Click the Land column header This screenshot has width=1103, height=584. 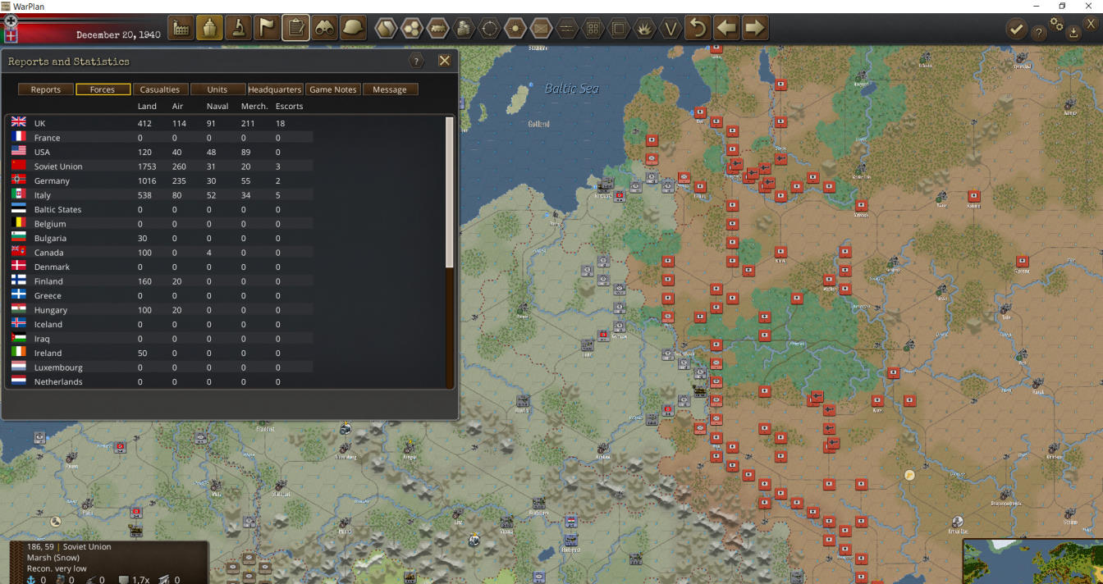pyautogui.click(x=147, y=106)
